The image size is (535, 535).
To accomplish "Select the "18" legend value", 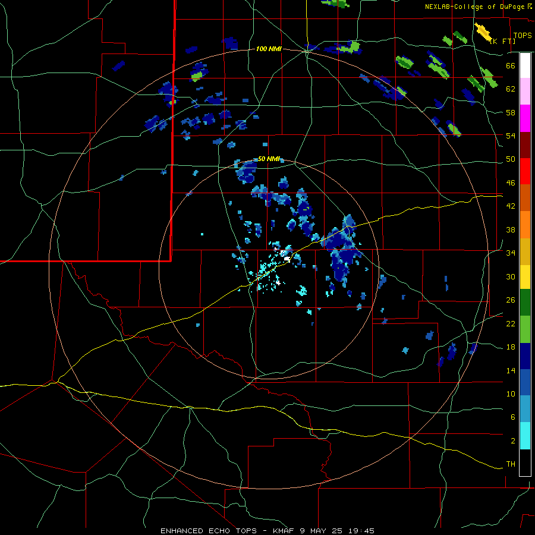I will (511, 347).
